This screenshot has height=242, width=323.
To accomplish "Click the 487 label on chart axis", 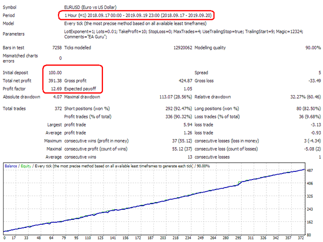I will click(x=310, y=170).
